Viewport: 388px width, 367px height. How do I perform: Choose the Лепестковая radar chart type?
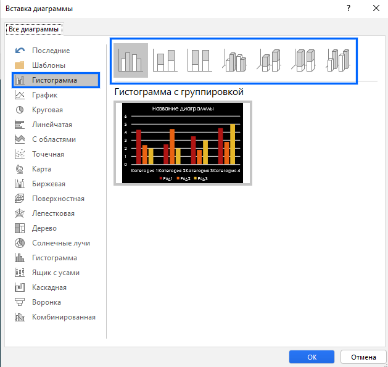pyautogui.click(x=52, y=213)
